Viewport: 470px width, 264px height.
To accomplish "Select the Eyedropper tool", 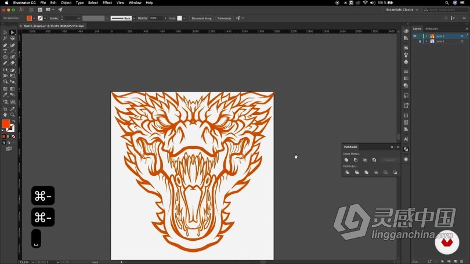I will pyautogui.click(x=5, y=95).
